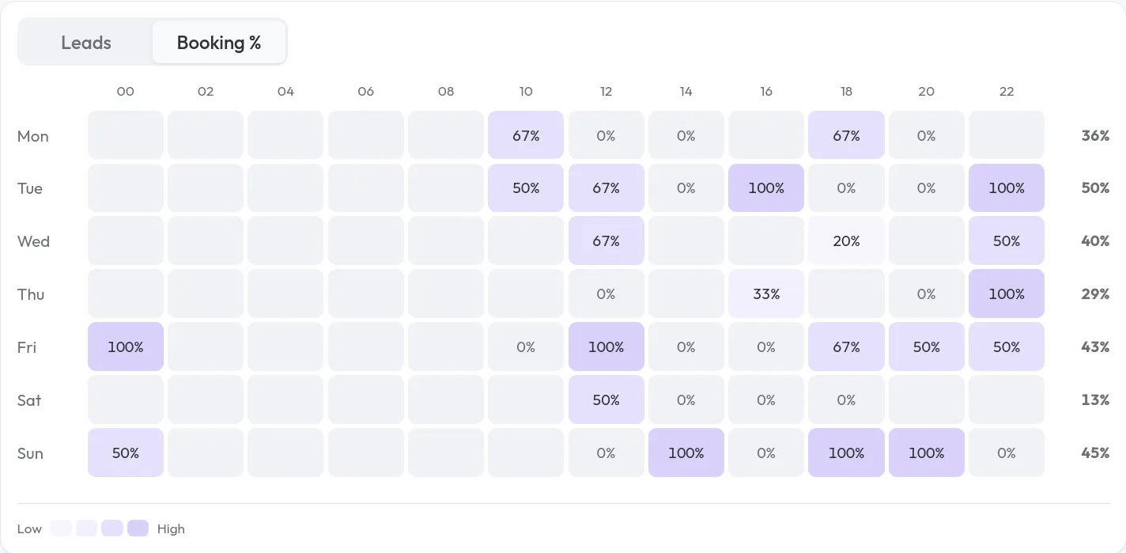Click the lightest Low legend swatch
The image size is (1126, 553).
[61, 528]
